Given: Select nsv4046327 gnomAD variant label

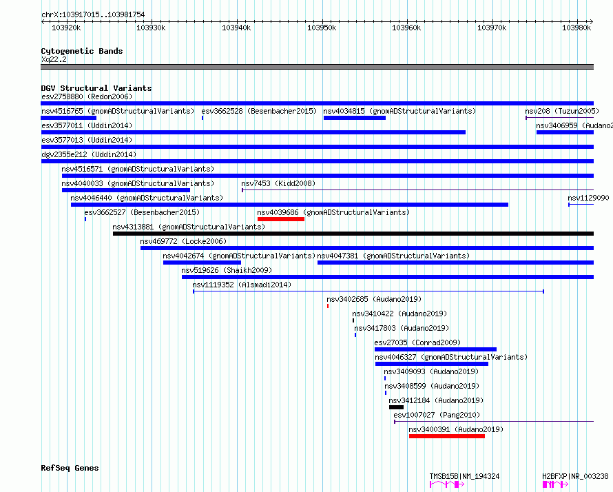Looking at the screenshot, I should point(451,357).
